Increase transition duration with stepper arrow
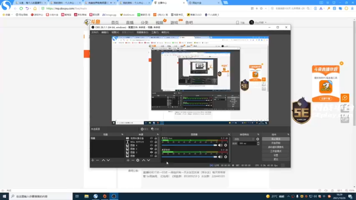Screen dimensions: 356x200 coord(258,143)
